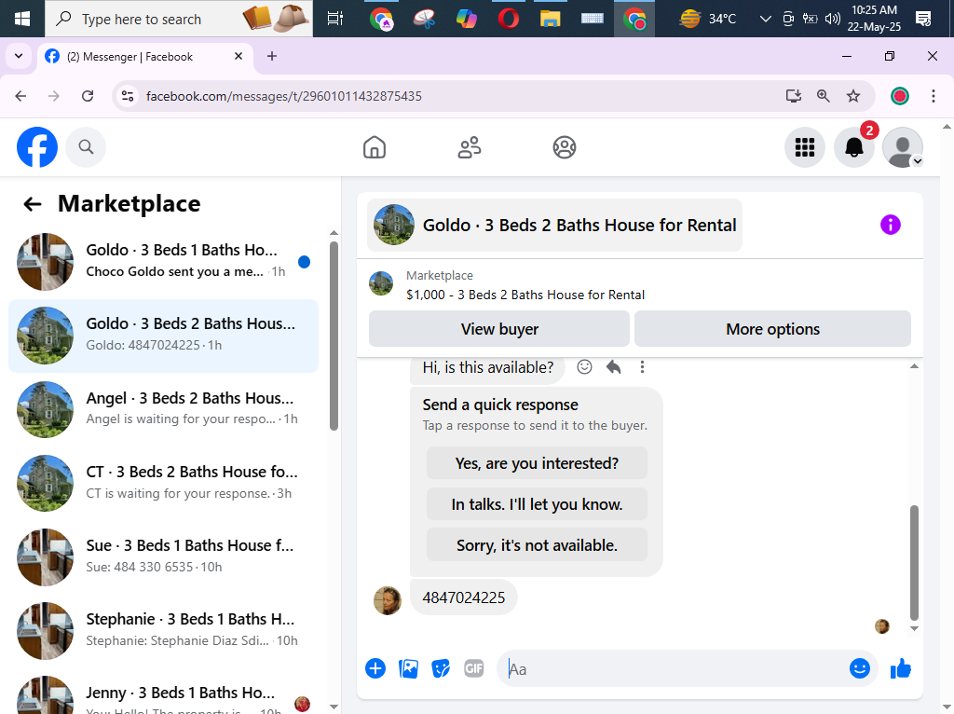The width and height of the screenshot is (954, 714).
Task: Show hidden system tray icons
Action: (766, 19)
